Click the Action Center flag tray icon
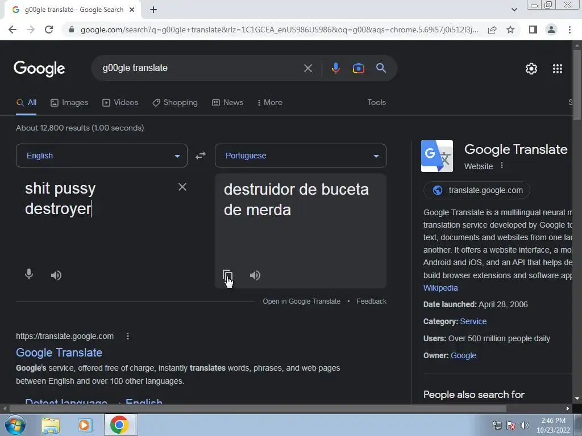Screen dimensions: 582x436 511,426
